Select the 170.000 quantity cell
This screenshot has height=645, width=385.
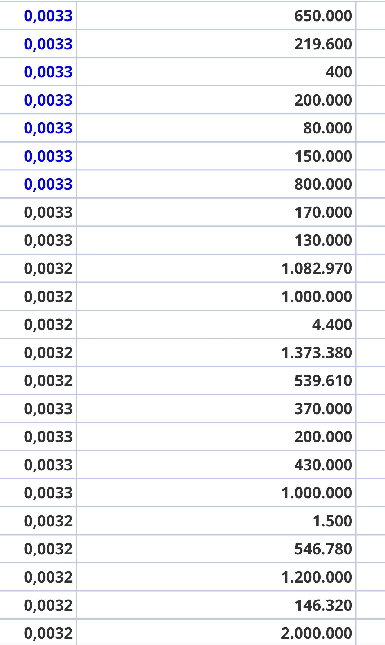pos(216,212)
